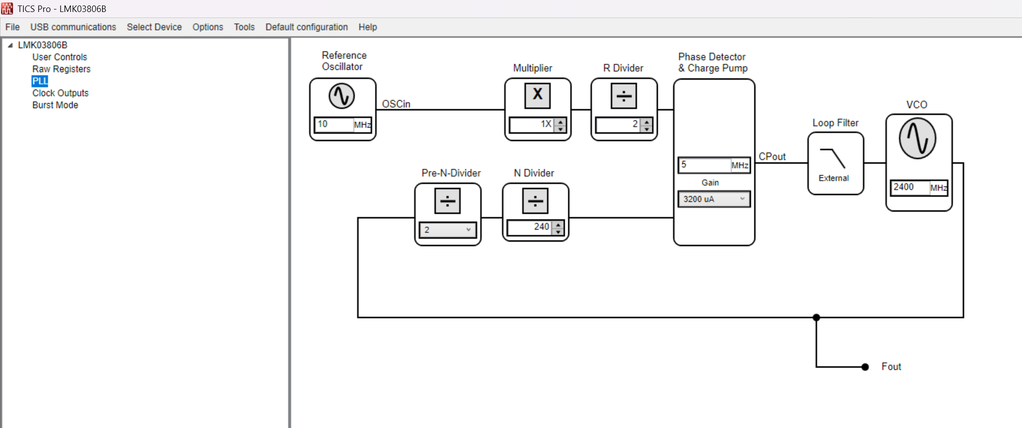Image resolution: width=1022 pixels, height=428 pixels.
Task: Click the TICS Pro application icon
Action: point(7,8)
